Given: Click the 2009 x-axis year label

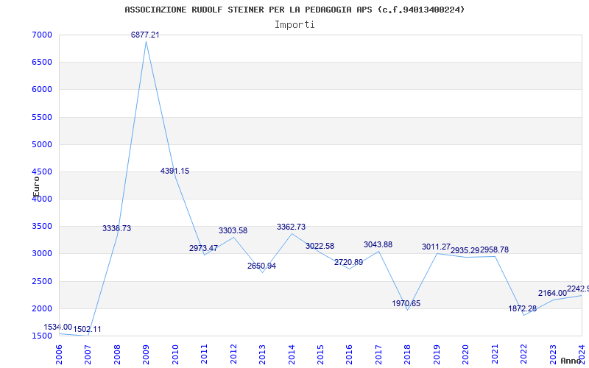Looking at the screenshot, I should (146, 354).
